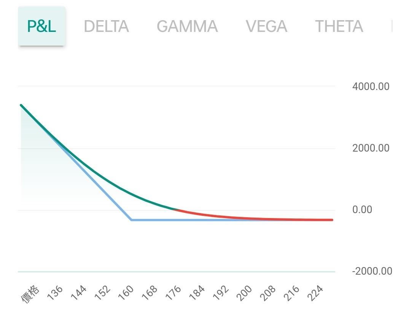Tap the 136 price axis label

click(55, 293)
